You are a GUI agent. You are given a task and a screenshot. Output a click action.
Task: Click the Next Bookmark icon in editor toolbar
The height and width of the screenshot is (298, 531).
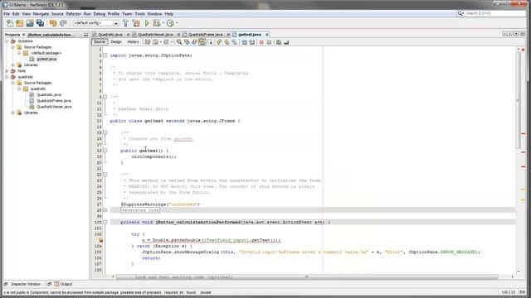coord(227,42)
